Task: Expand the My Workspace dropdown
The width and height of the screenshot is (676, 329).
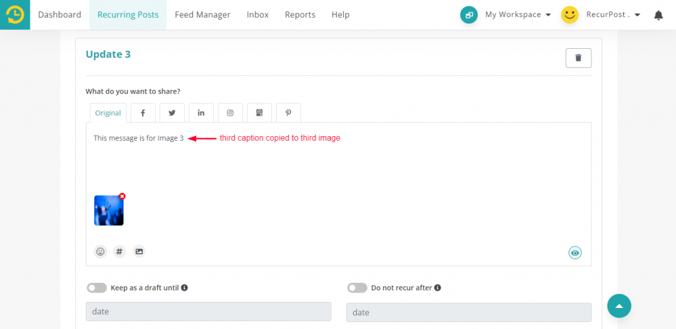Action: (518, 15)
